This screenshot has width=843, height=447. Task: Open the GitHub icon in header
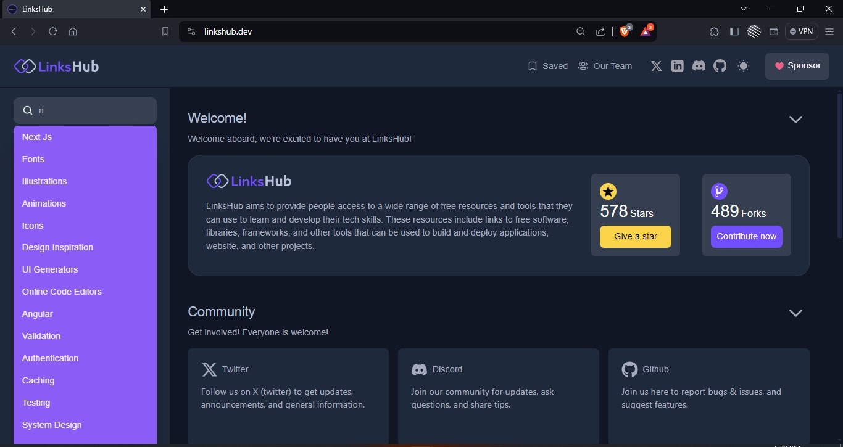tap(720, 66)
